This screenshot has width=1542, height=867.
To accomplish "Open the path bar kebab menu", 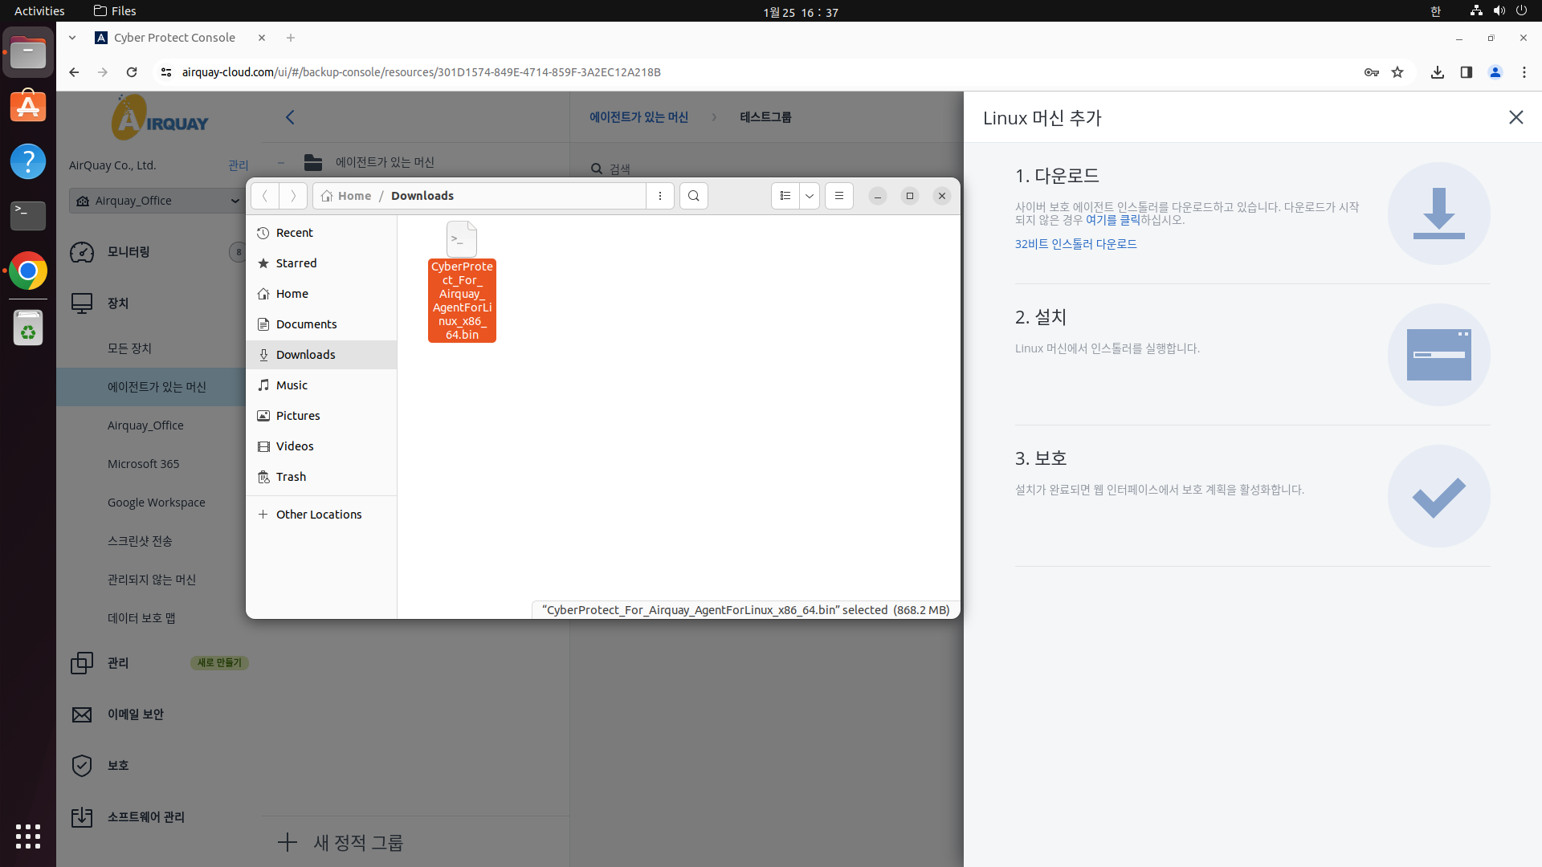I will tap(659, 196).
